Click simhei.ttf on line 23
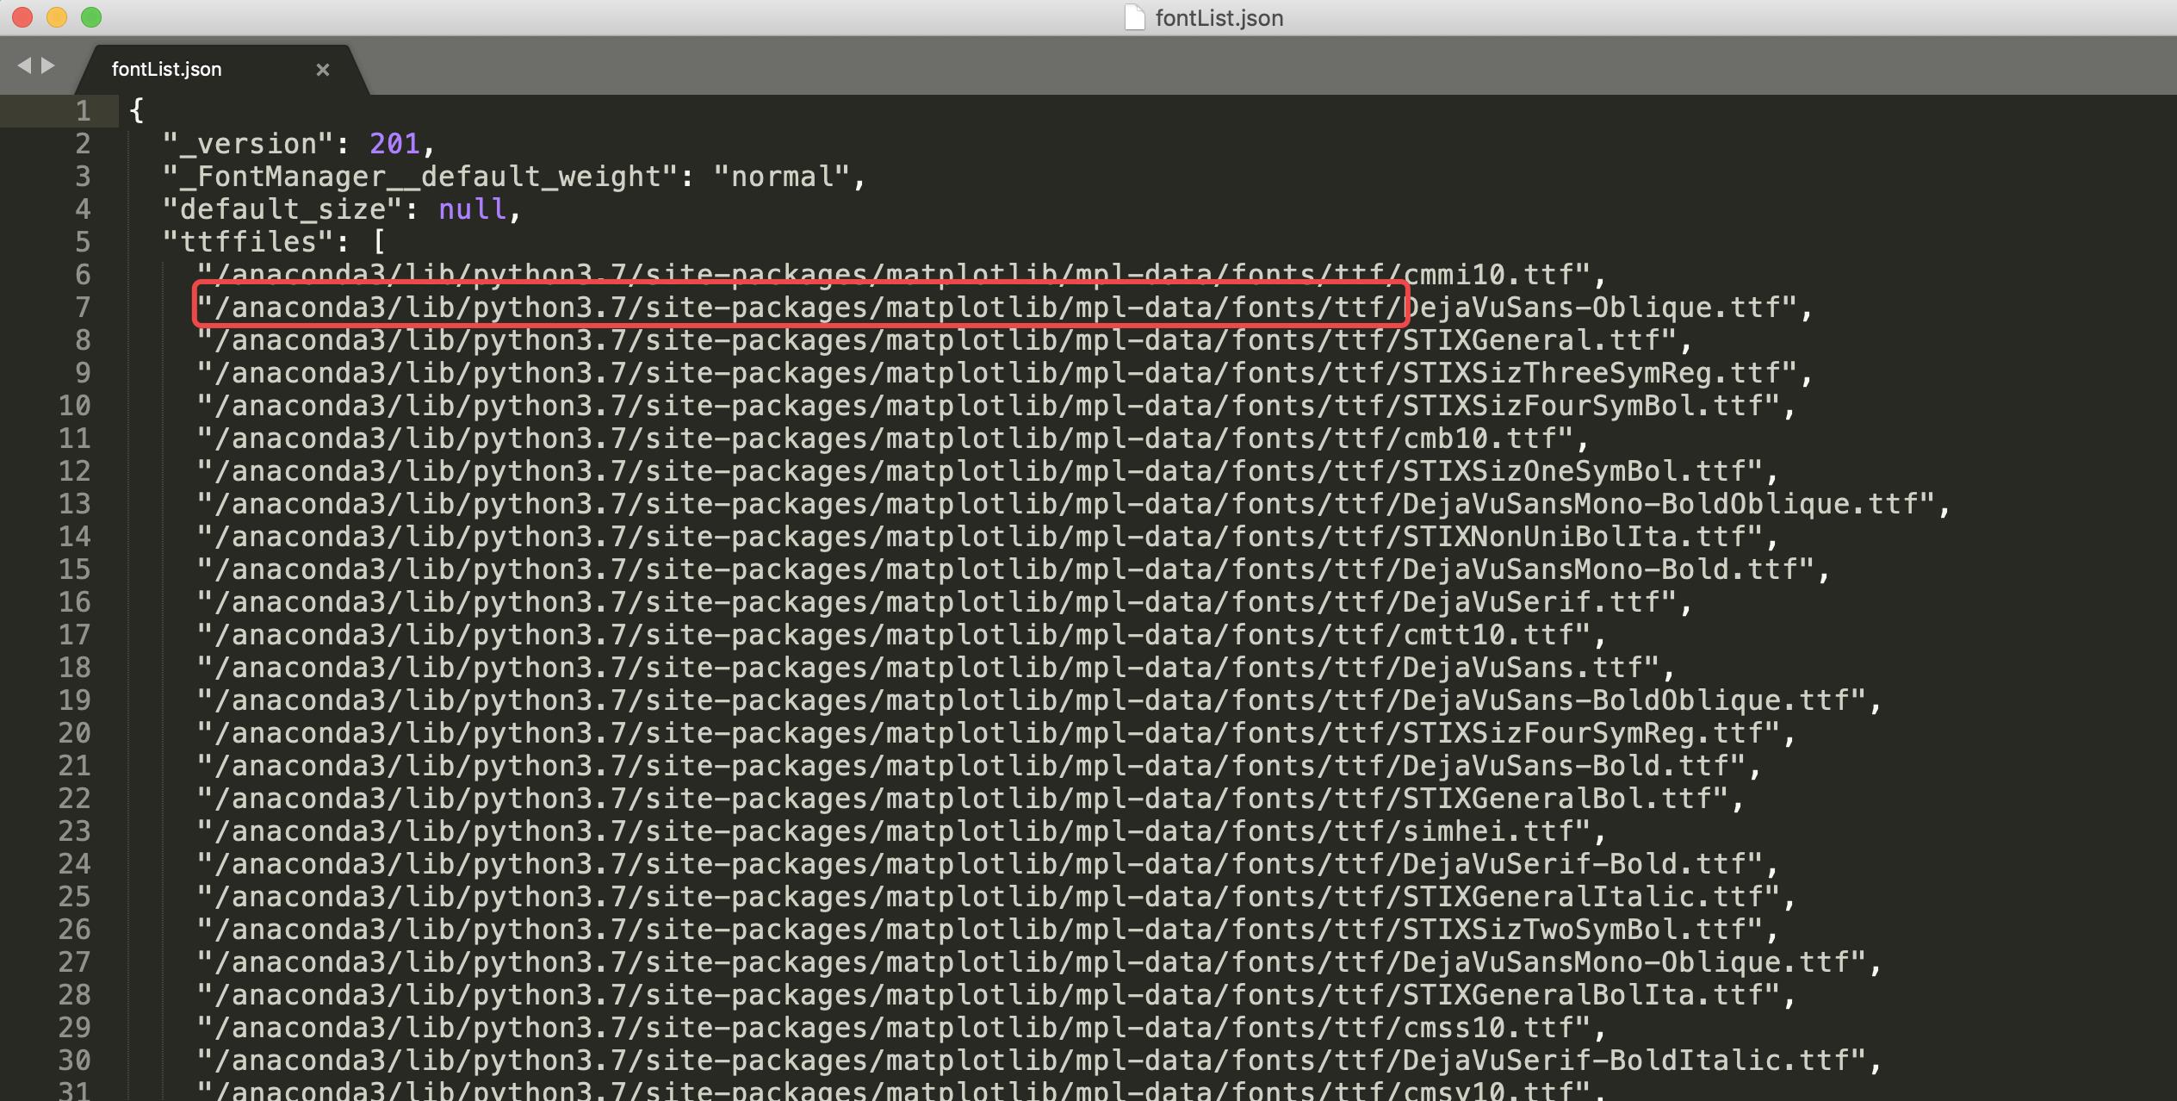Viewport: 2177px width, 1101px height. (x=1488, y=831)
